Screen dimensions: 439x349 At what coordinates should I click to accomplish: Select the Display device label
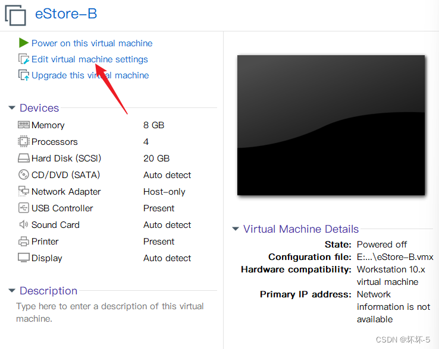click(x=47, y=258)
